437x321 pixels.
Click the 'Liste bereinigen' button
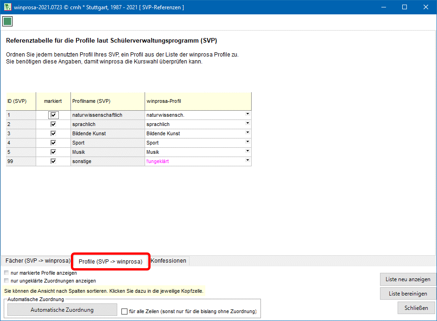408,294
